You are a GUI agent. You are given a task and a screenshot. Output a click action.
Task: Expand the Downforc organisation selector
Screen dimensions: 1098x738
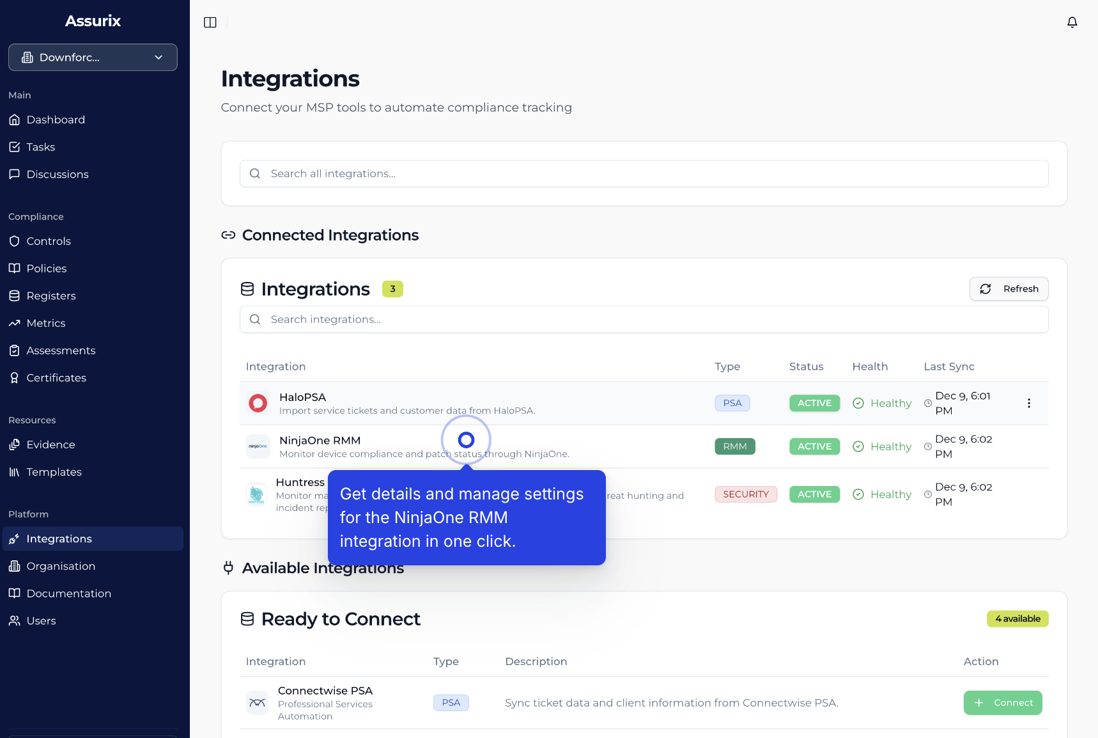93,58
